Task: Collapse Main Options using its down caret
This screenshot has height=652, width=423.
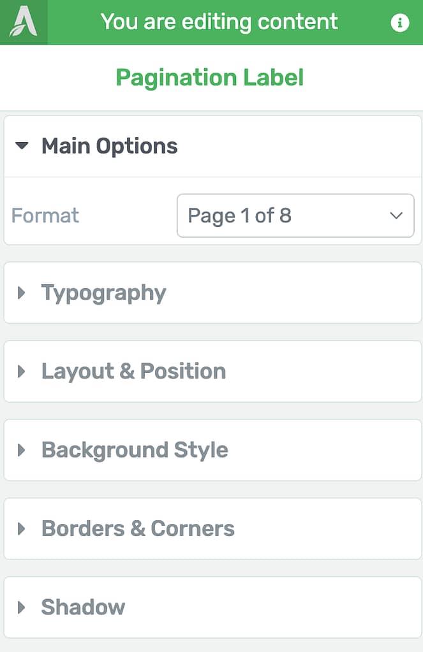Action: pos(22,145)
